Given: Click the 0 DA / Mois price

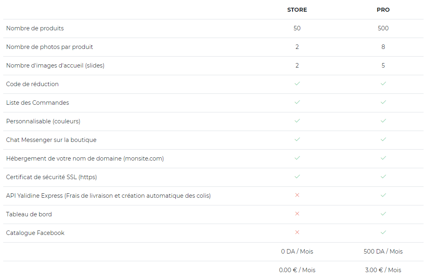Looking at the screenshot, I should click(297, 252).
